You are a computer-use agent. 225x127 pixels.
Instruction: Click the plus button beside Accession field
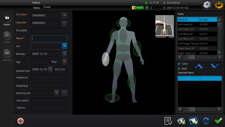[x=64, y=15]
